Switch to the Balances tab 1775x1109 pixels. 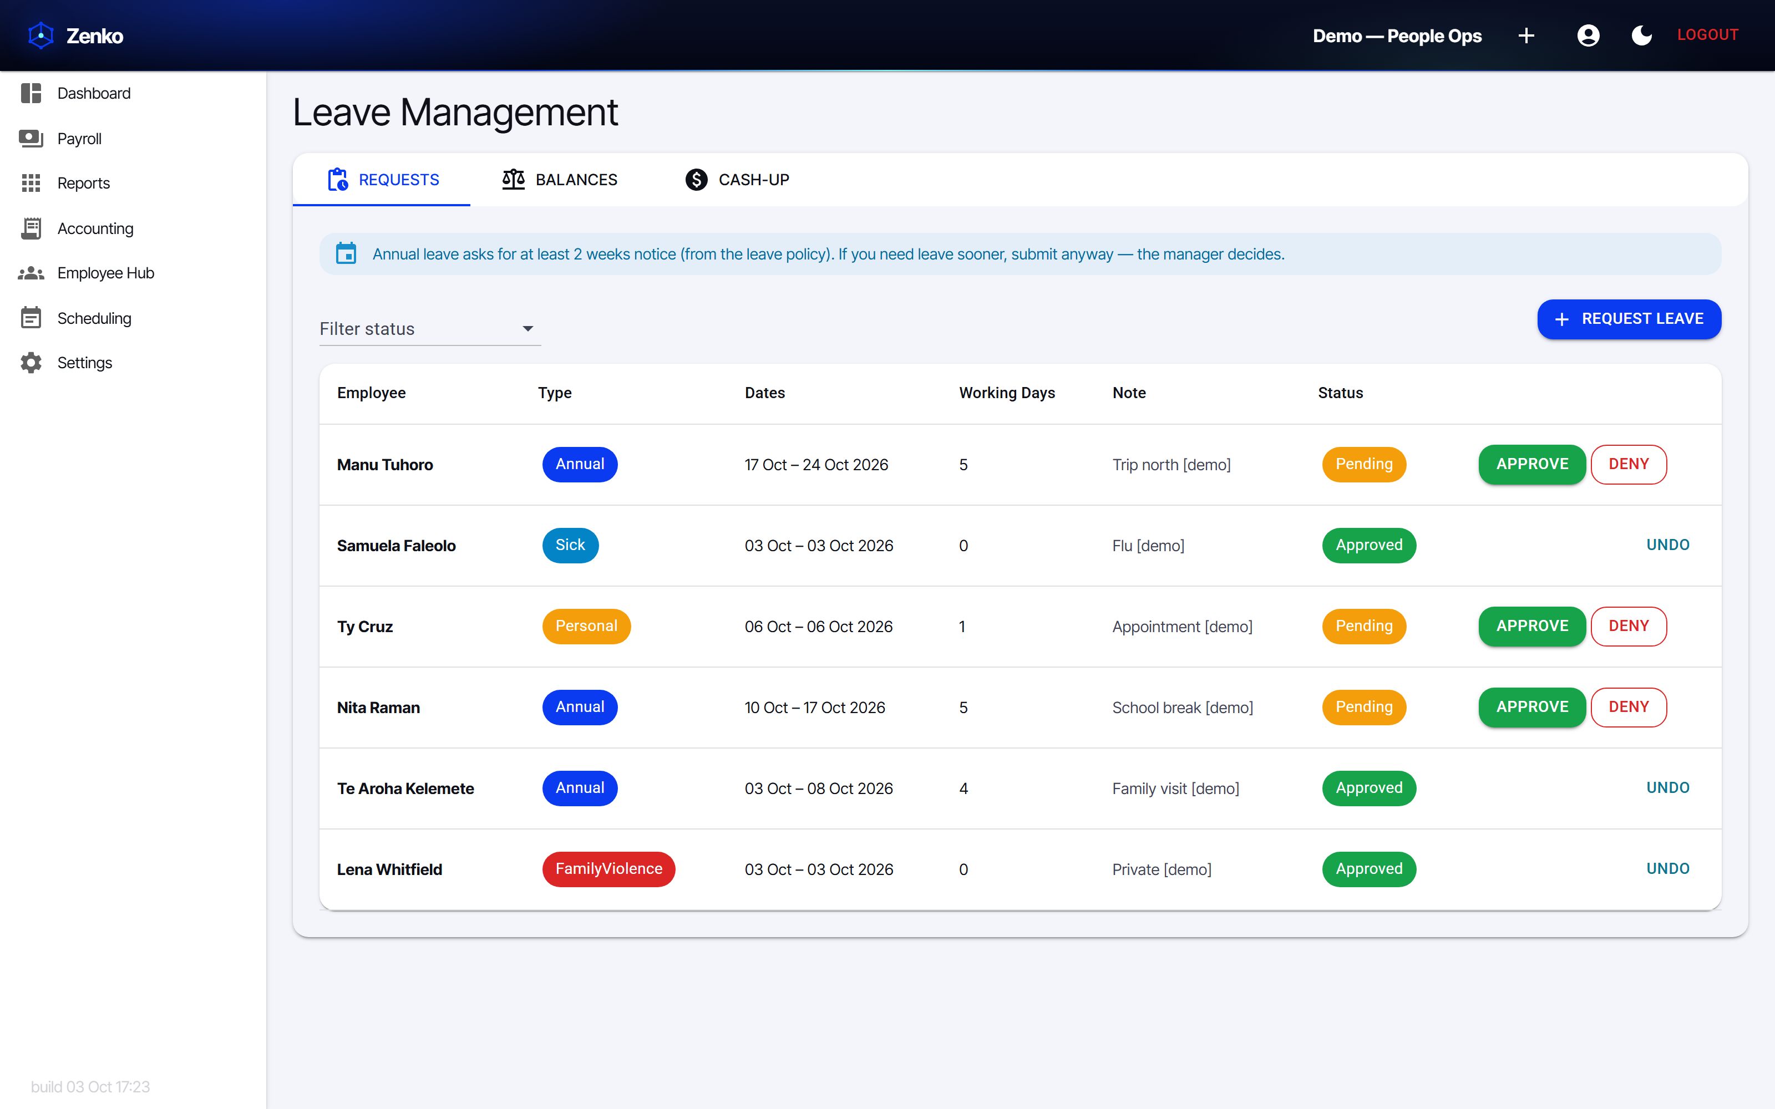(560, 180)
